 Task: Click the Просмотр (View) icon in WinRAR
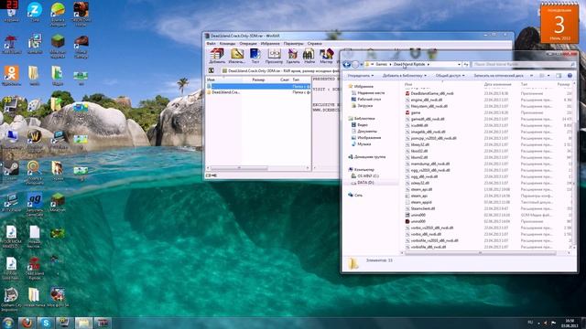click(x=274, y=56)
